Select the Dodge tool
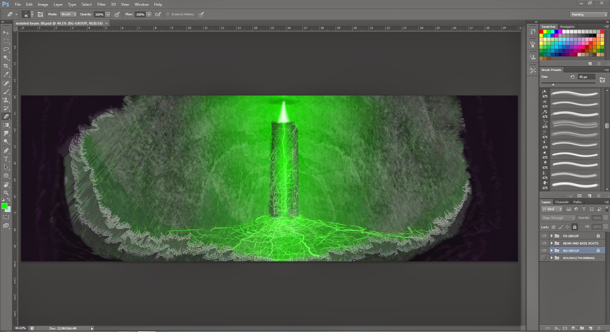610x332 pixels. tap(6, 142)
